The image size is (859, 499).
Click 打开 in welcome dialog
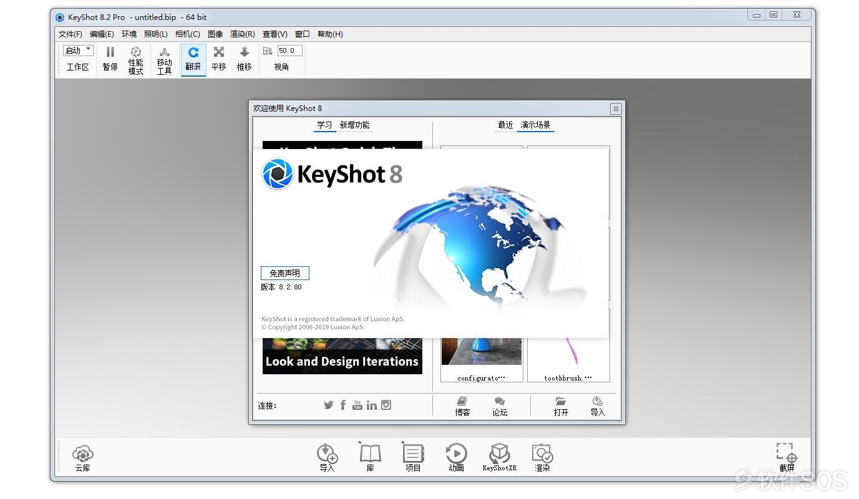561,406
